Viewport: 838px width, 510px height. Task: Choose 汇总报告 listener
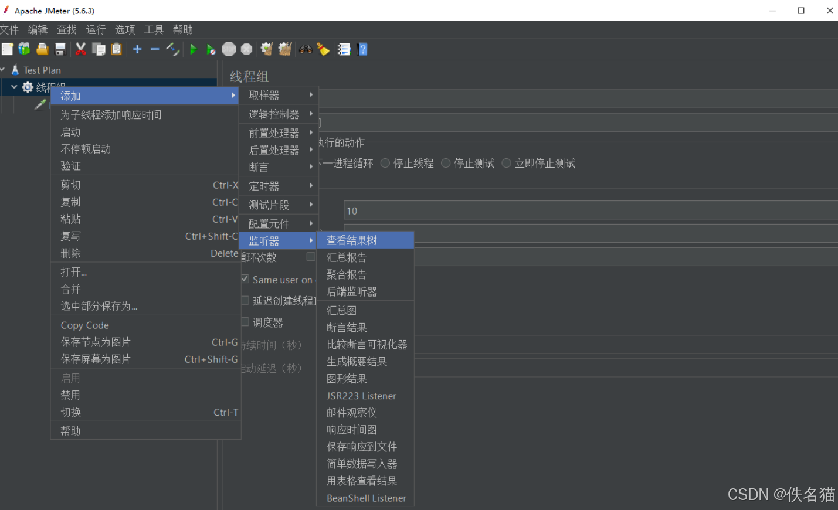(365, 257)
